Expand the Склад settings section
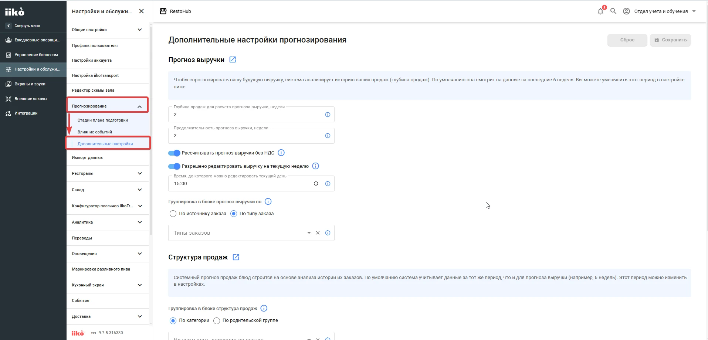 (108, 190)
